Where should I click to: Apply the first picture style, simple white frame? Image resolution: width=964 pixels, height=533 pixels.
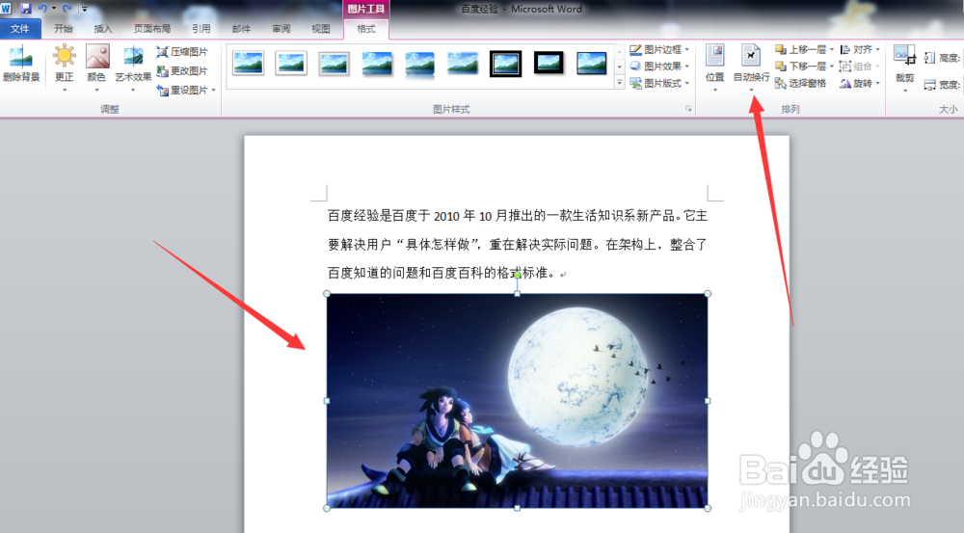[249, 64]
